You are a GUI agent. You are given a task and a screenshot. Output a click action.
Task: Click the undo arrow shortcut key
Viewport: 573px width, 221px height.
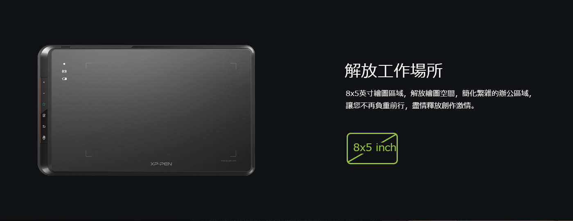coord(44,127)
